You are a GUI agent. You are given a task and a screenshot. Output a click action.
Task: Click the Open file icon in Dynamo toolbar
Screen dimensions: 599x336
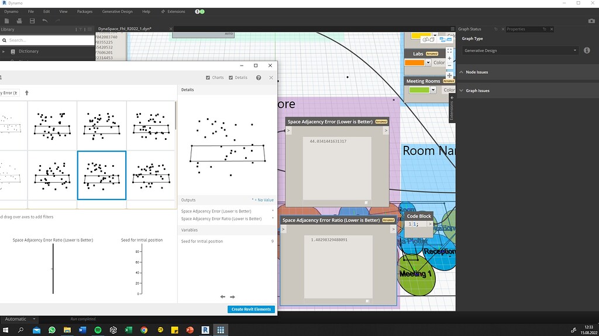pos(19,20)
